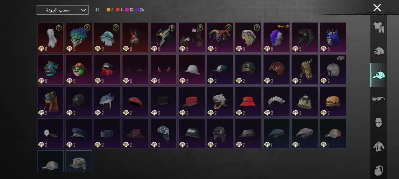
Task: Open the jacket category in sidebar
Action: pos(379,146)
